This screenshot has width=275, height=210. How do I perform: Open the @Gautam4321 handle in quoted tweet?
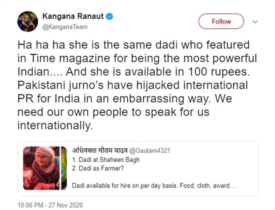click(x=149, y=151)
